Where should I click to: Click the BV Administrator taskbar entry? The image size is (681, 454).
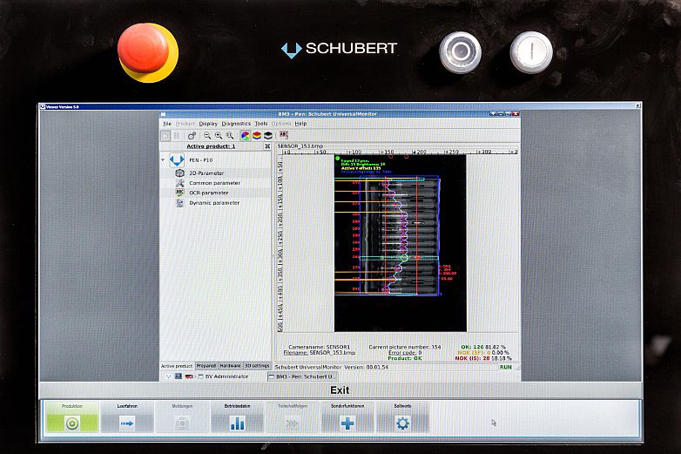pyautogui.click(x=223, y=376)
